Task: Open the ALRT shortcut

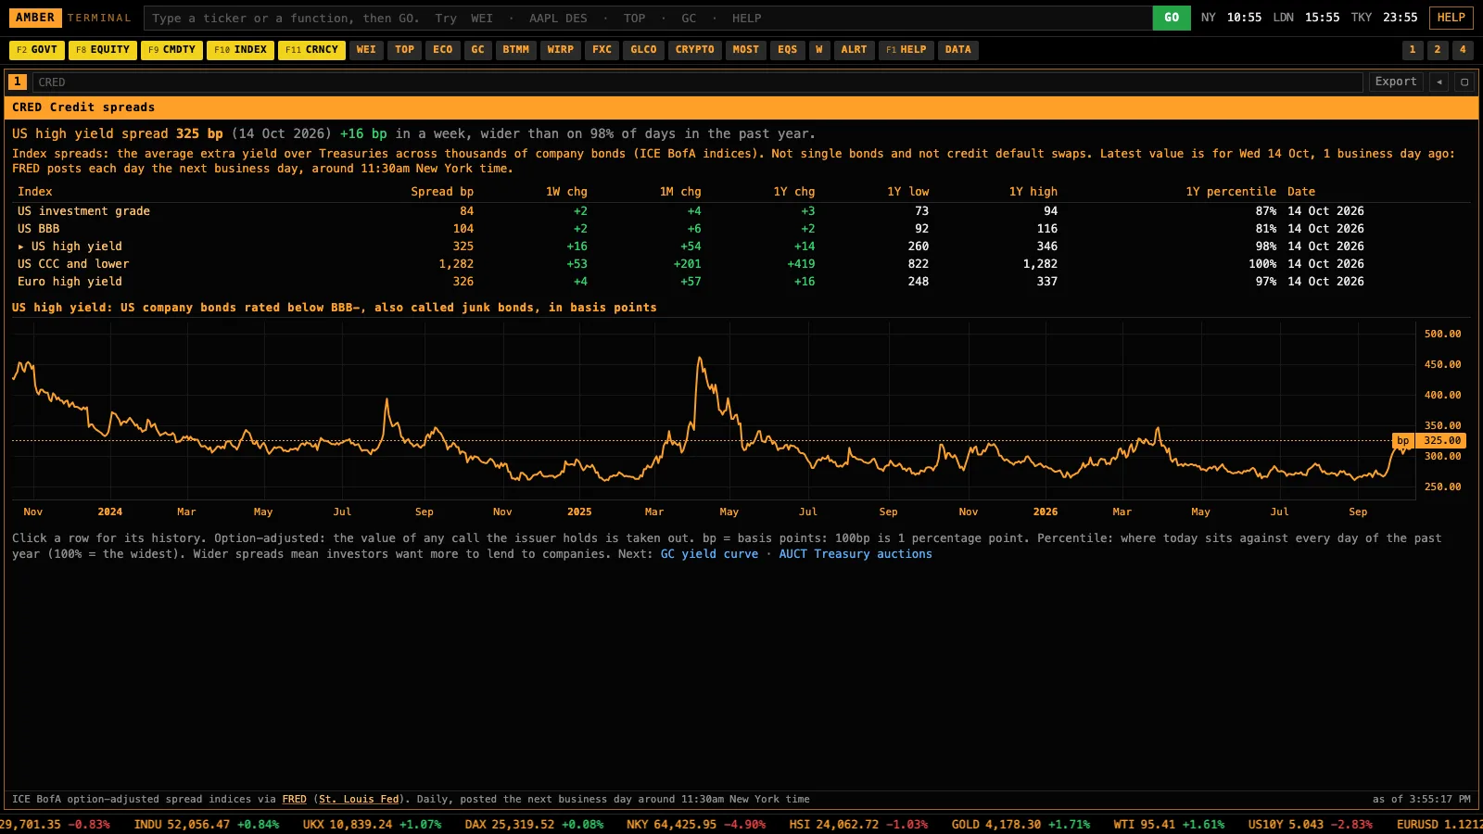Action: click(x=855, y=50)
